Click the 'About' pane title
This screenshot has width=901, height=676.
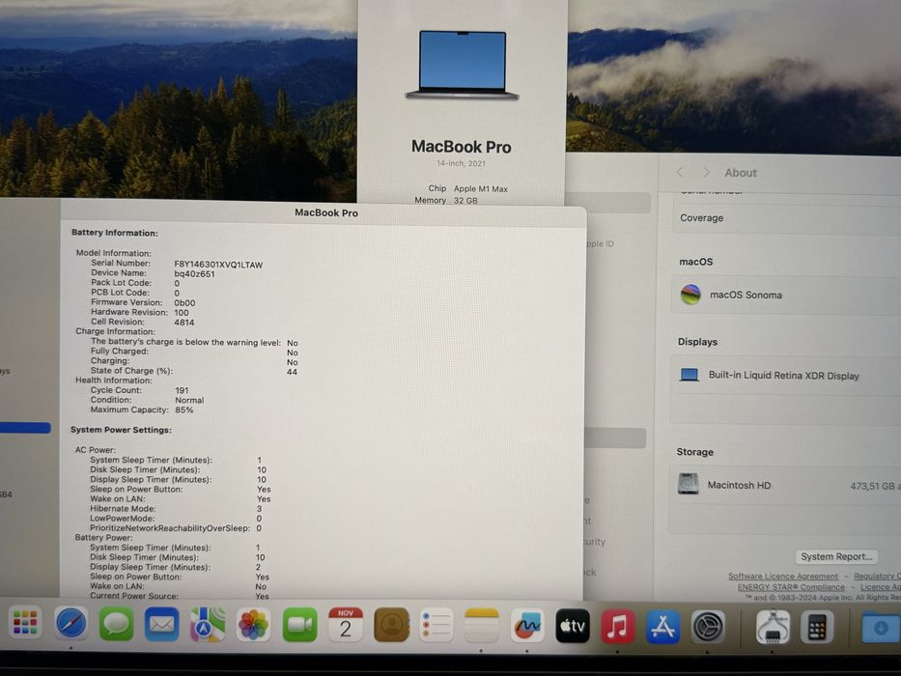[740, 173]
